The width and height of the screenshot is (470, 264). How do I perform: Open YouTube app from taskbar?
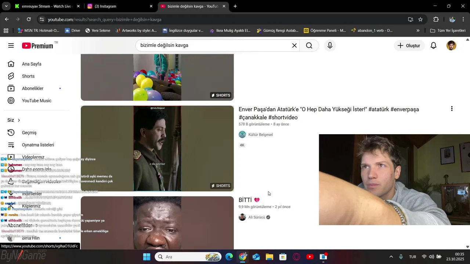tap(310, 257)
